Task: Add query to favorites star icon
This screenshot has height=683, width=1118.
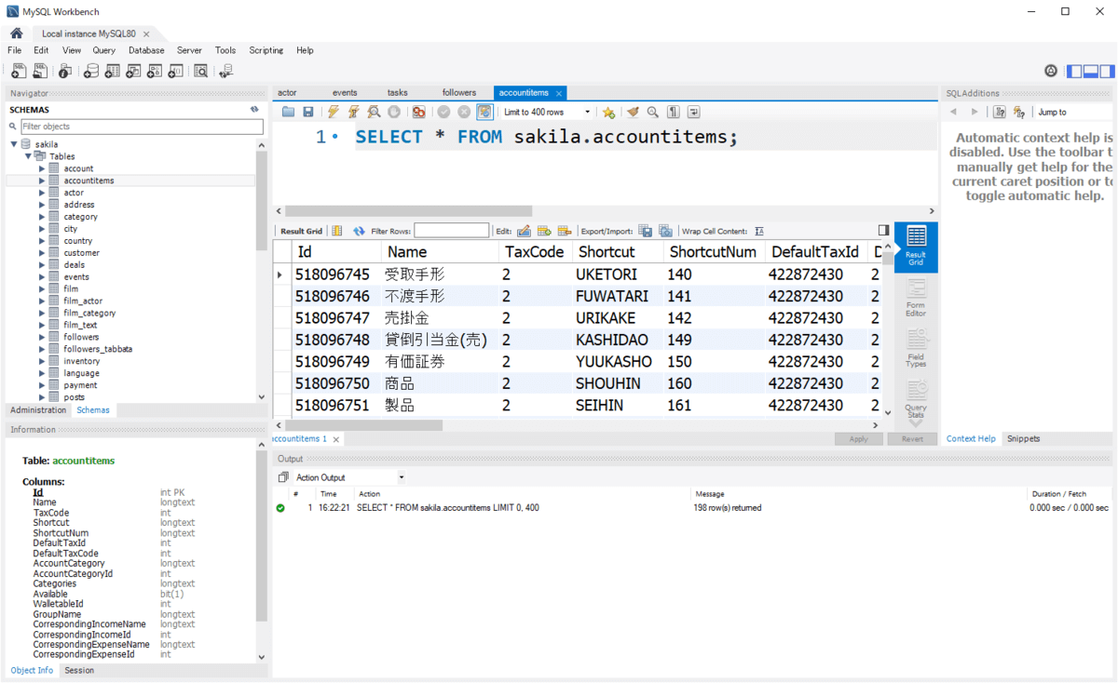Action: click(x=608, y=112)
